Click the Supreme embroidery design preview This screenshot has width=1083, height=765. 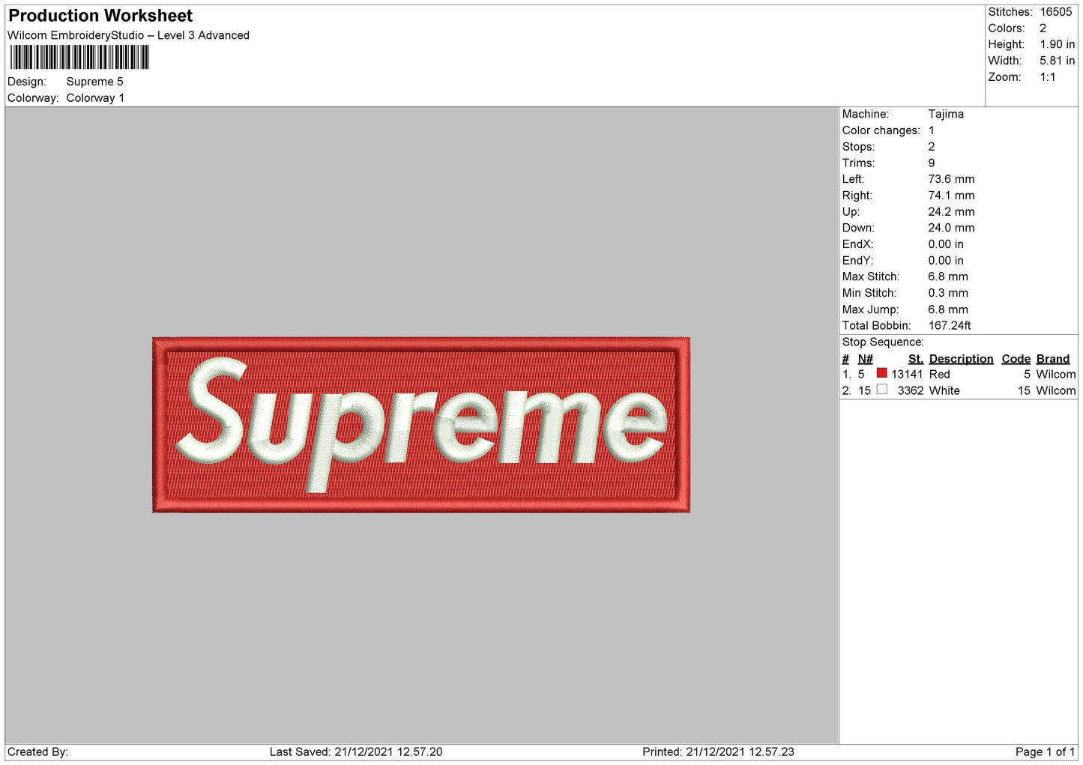(x=421, y=425)
